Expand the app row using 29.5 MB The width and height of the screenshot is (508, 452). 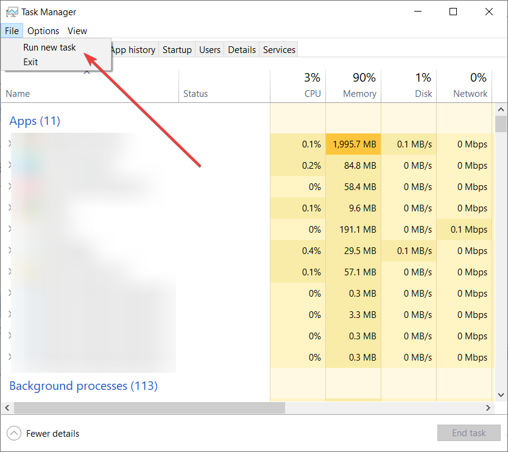tap(10, 250)
